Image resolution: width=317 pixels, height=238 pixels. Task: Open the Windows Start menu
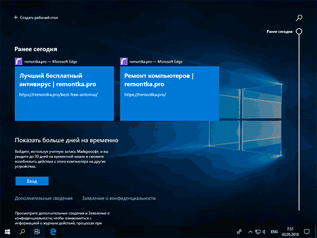coord(7,232)
